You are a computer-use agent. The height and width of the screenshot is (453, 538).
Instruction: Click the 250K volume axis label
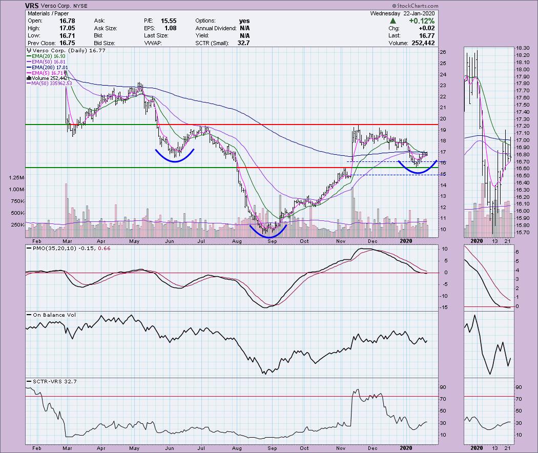[x=18, y=225]
